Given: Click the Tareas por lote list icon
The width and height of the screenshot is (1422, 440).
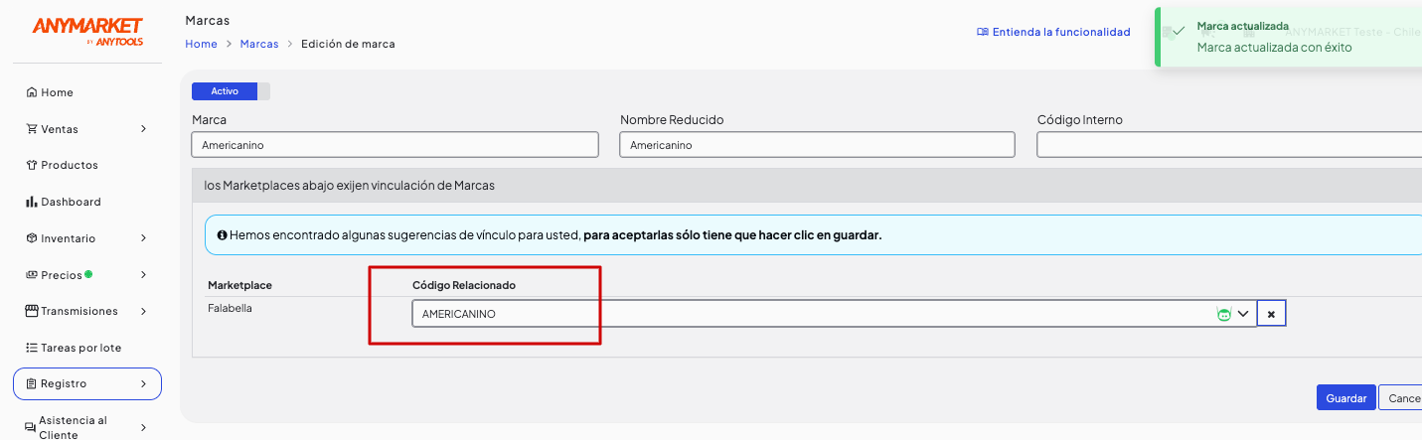Looking at the screenshot, I should tap(32, 348).
